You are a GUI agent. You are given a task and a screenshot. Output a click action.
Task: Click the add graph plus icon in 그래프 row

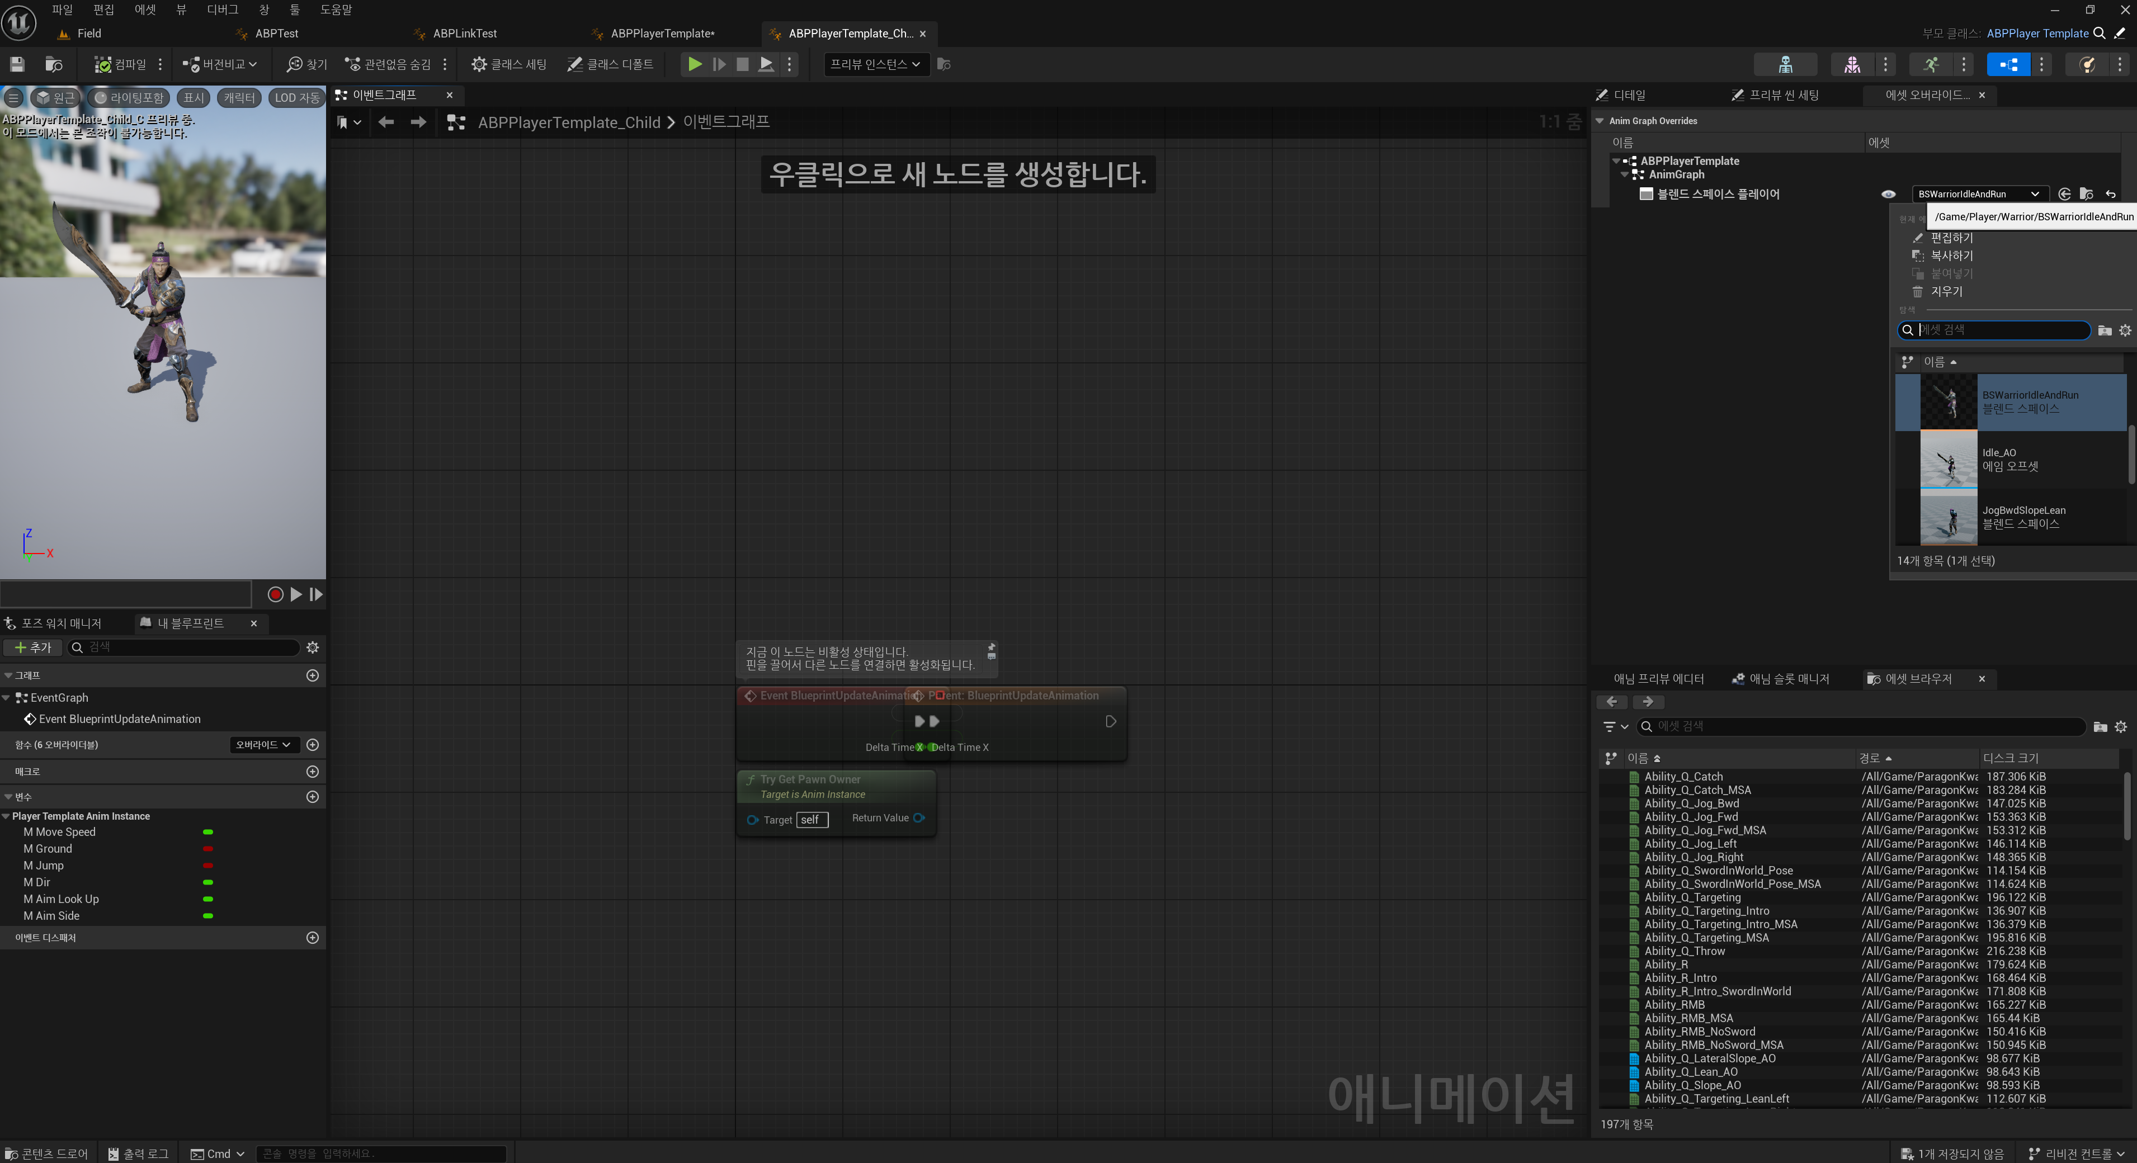pos(313,675)
